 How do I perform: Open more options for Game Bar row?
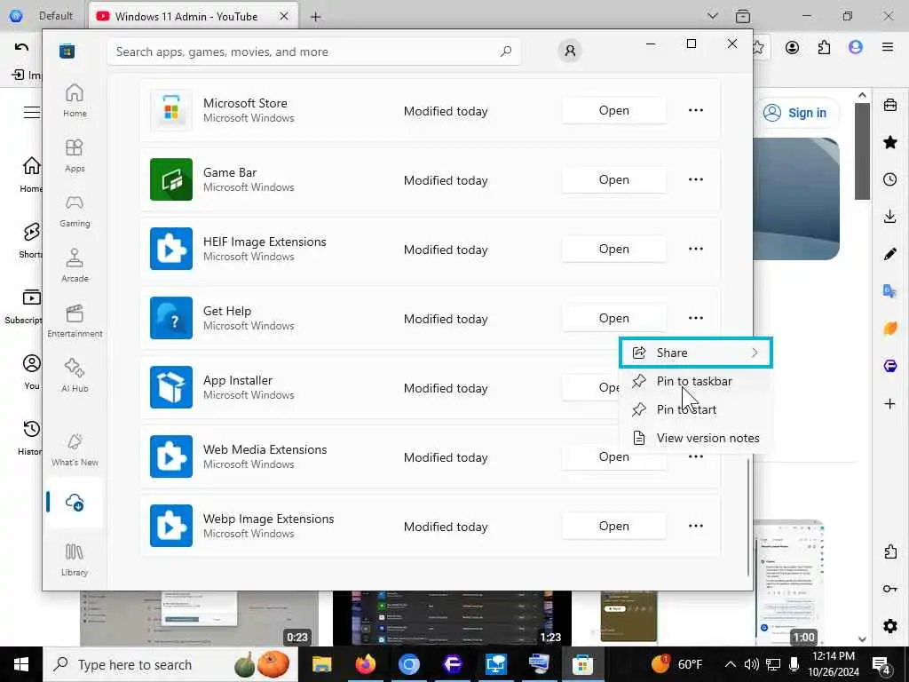point(696,179)
